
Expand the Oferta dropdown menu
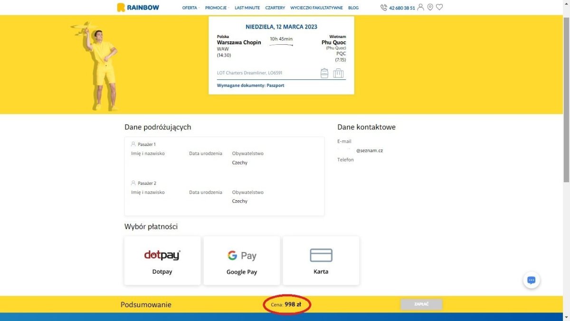click(x=190, y=8)
